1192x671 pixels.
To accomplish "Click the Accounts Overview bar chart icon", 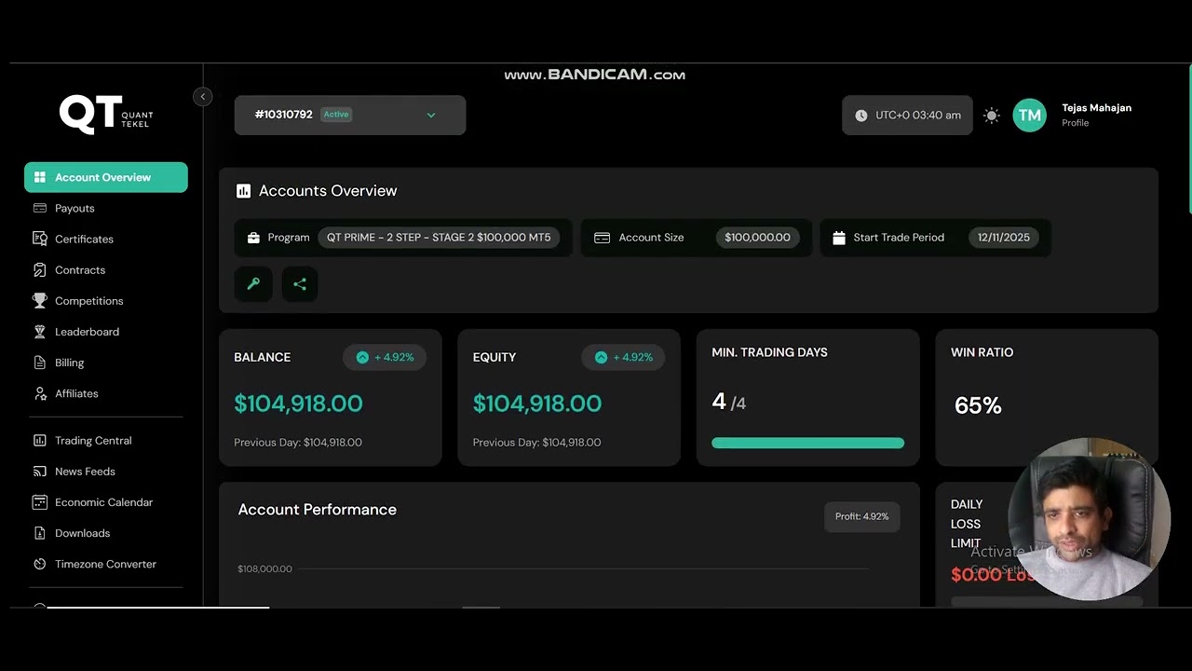I will click(x=244, y=191).
